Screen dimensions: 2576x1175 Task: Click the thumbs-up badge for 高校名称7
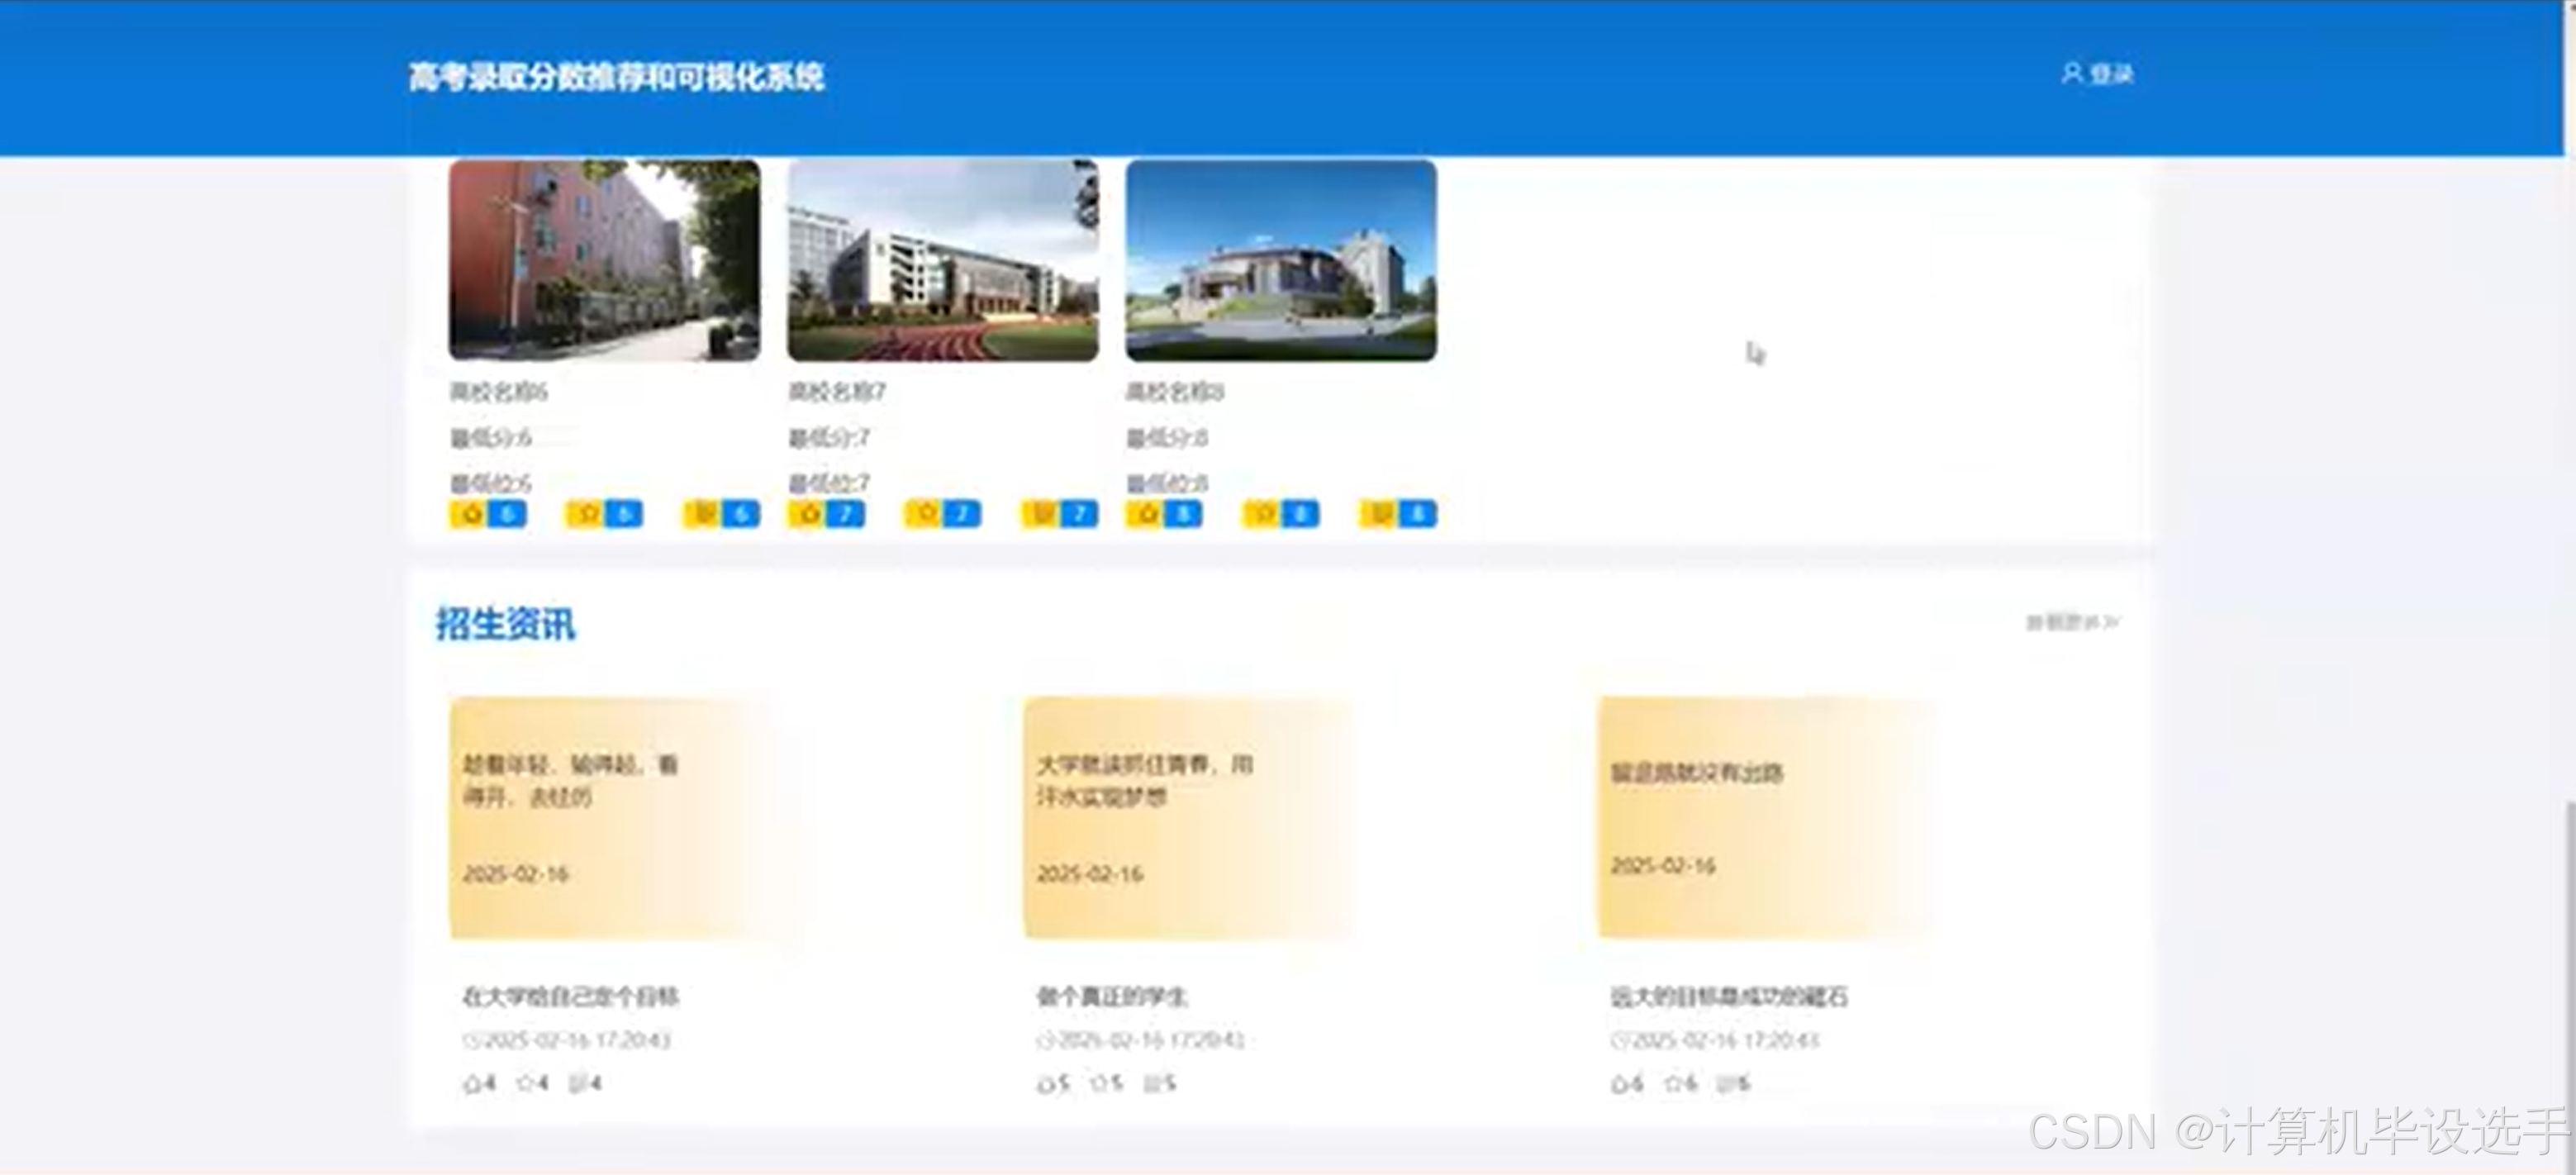click(826, 514)
